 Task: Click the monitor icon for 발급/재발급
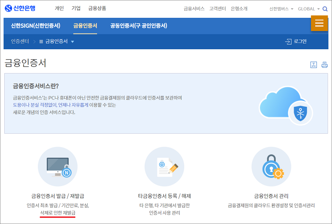(x=57, y=167)
